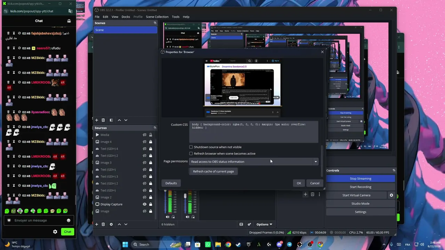Toggle the lock on the Media source
445x250 pixels.
click(151, 135)
